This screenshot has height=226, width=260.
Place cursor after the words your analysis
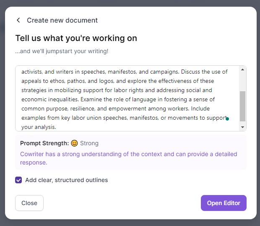[x=56, y=127]
